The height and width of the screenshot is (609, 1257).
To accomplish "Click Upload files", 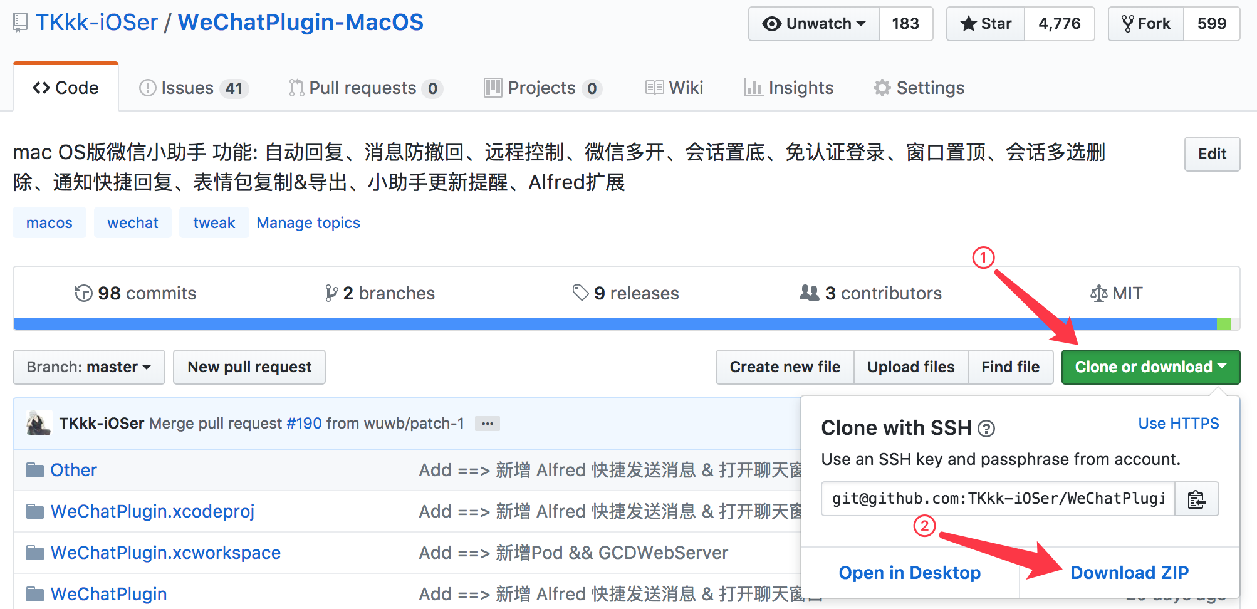I will (x=911, y=367).
